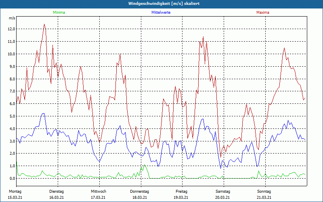This screenshot has height=202, width=323.
Task: Click the 10,0 y-axis value
Action: [11, 54]
